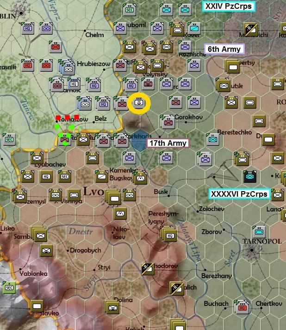Image resolution: width=286 pixels, height=330 pixels.
Task: Select the Soviet unit stack on Lvov
Action: click(114, 197)
